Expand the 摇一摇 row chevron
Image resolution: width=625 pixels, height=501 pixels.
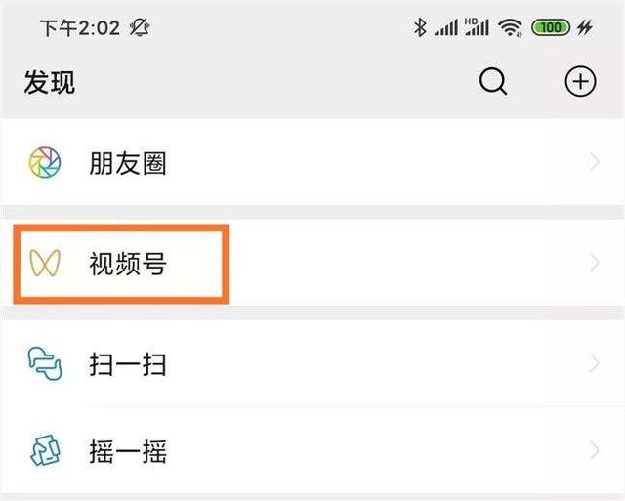click(x=595, y=451)
